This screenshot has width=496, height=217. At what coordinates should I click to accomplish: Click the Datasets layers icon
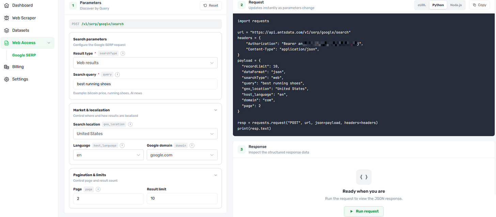6,30
